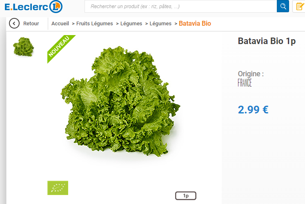Click the Origine label
This screenshot has width=305, height=204.
pos(251,74)
